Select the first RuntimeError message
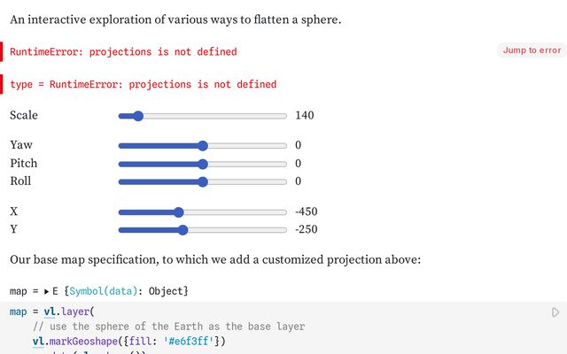This screenshot has width=567, height=354. tap(123, 52)
